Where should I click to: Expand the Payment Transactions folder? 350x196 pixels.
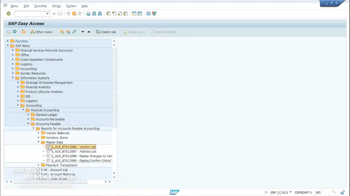(38, 165)
